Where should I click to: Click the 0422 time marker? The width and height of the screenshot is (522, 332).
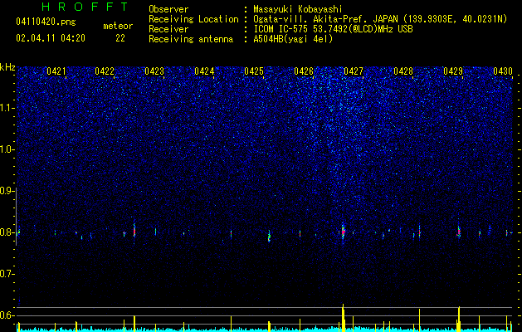(105, 71)
